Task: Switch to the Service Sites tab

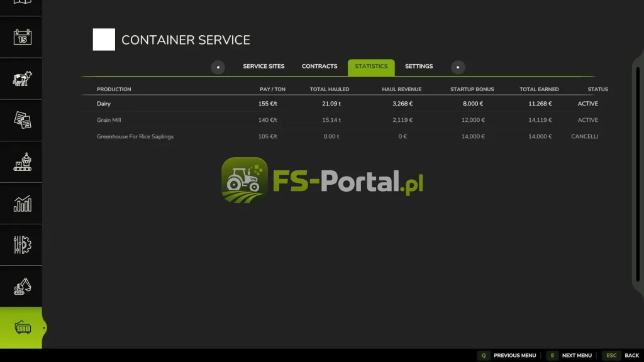Action: [264, 67]
